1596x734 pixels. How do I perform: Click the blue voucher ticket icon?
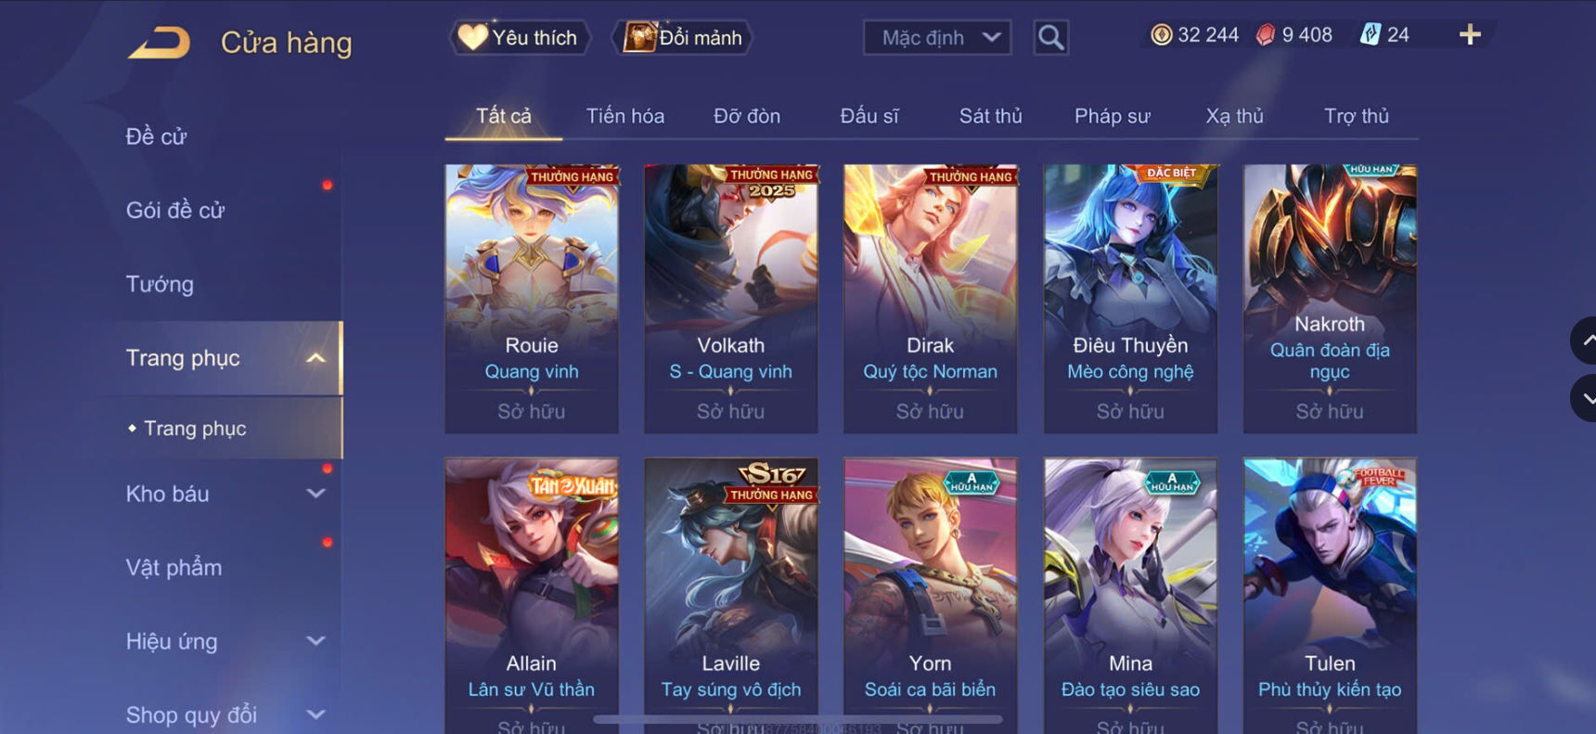tap(1370, 35)
